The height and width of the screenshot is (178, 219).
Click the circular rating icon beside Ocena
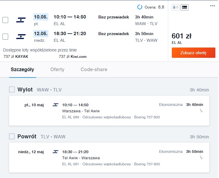pyautogui.click(x=140, y=7)
